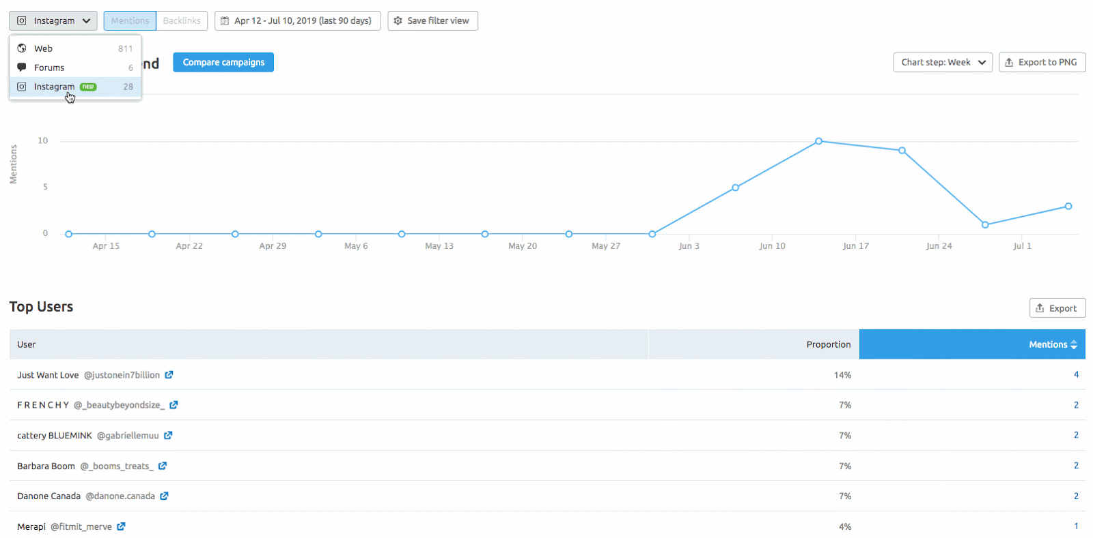The image size is (1093, 538).
Task: Click gear icon in Save filter view
Action: tap(398, 21)
